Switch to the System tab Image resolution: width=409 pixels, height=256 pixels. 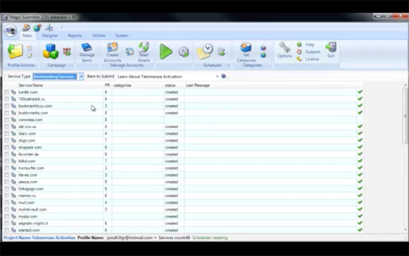(122, 35)
